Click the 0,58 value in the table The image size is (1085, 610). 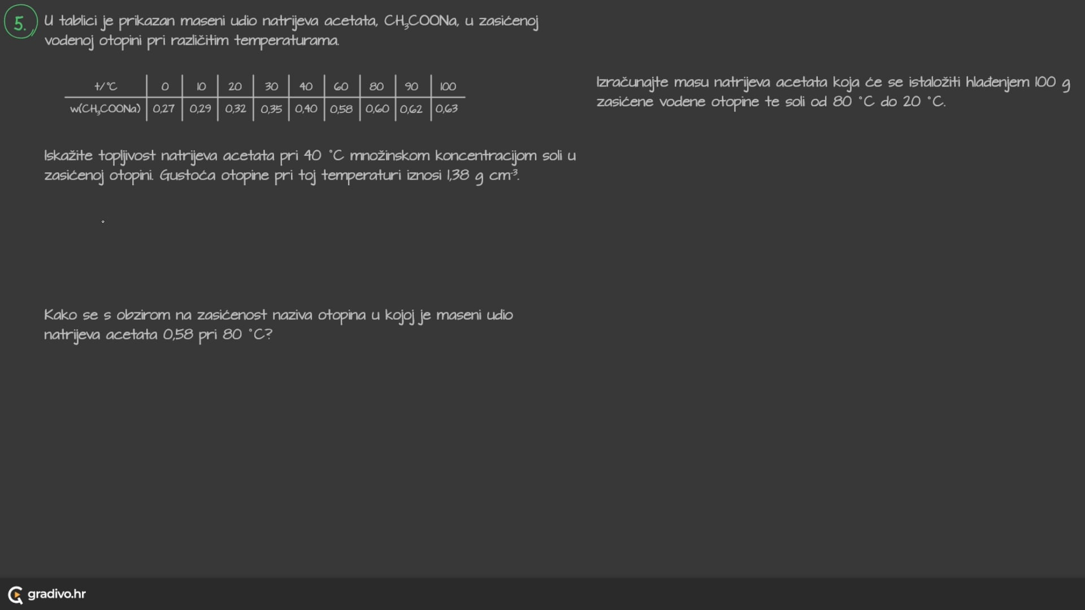(x=341, y=108)
